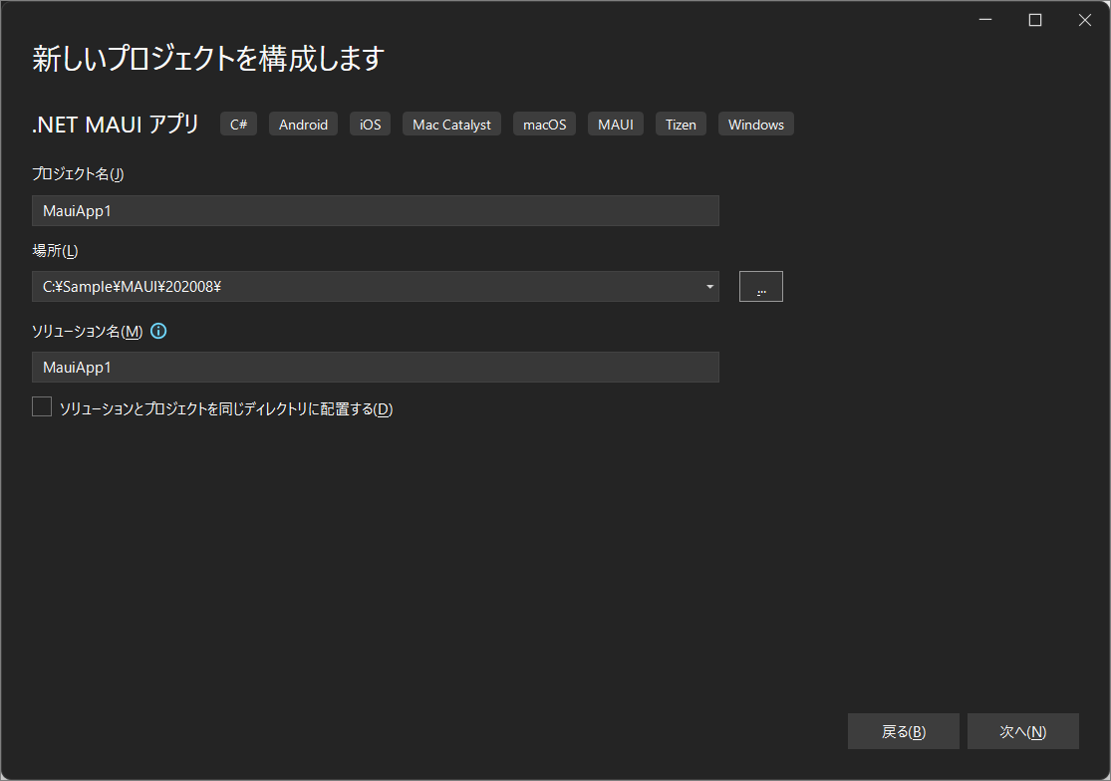1111x781 pixels.
Task: Click the プロジェクト名(J) label
Action: [78, 174]
